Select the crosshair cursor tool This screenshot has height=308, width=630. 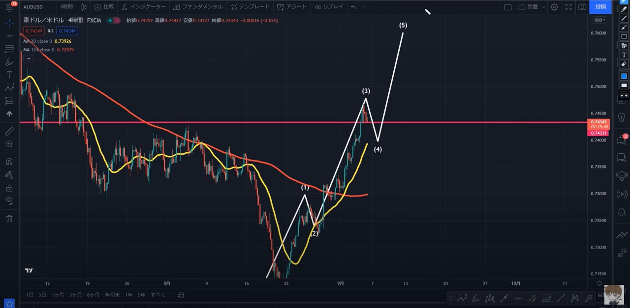click(x=9, y=23)
